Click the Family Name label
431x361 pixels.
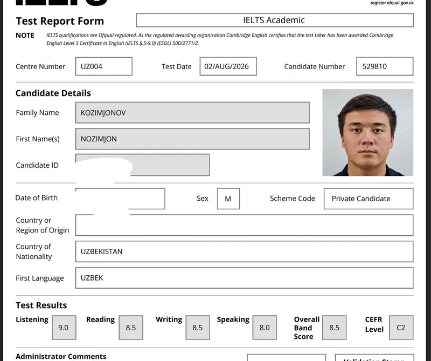coord(37,113)
